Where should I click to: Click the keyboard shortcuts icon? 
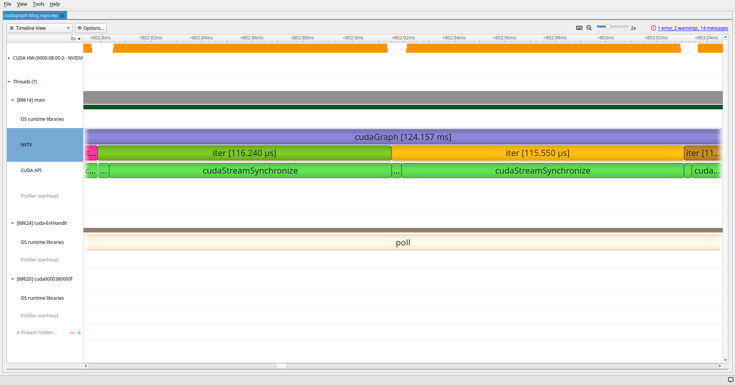[579, 28]
